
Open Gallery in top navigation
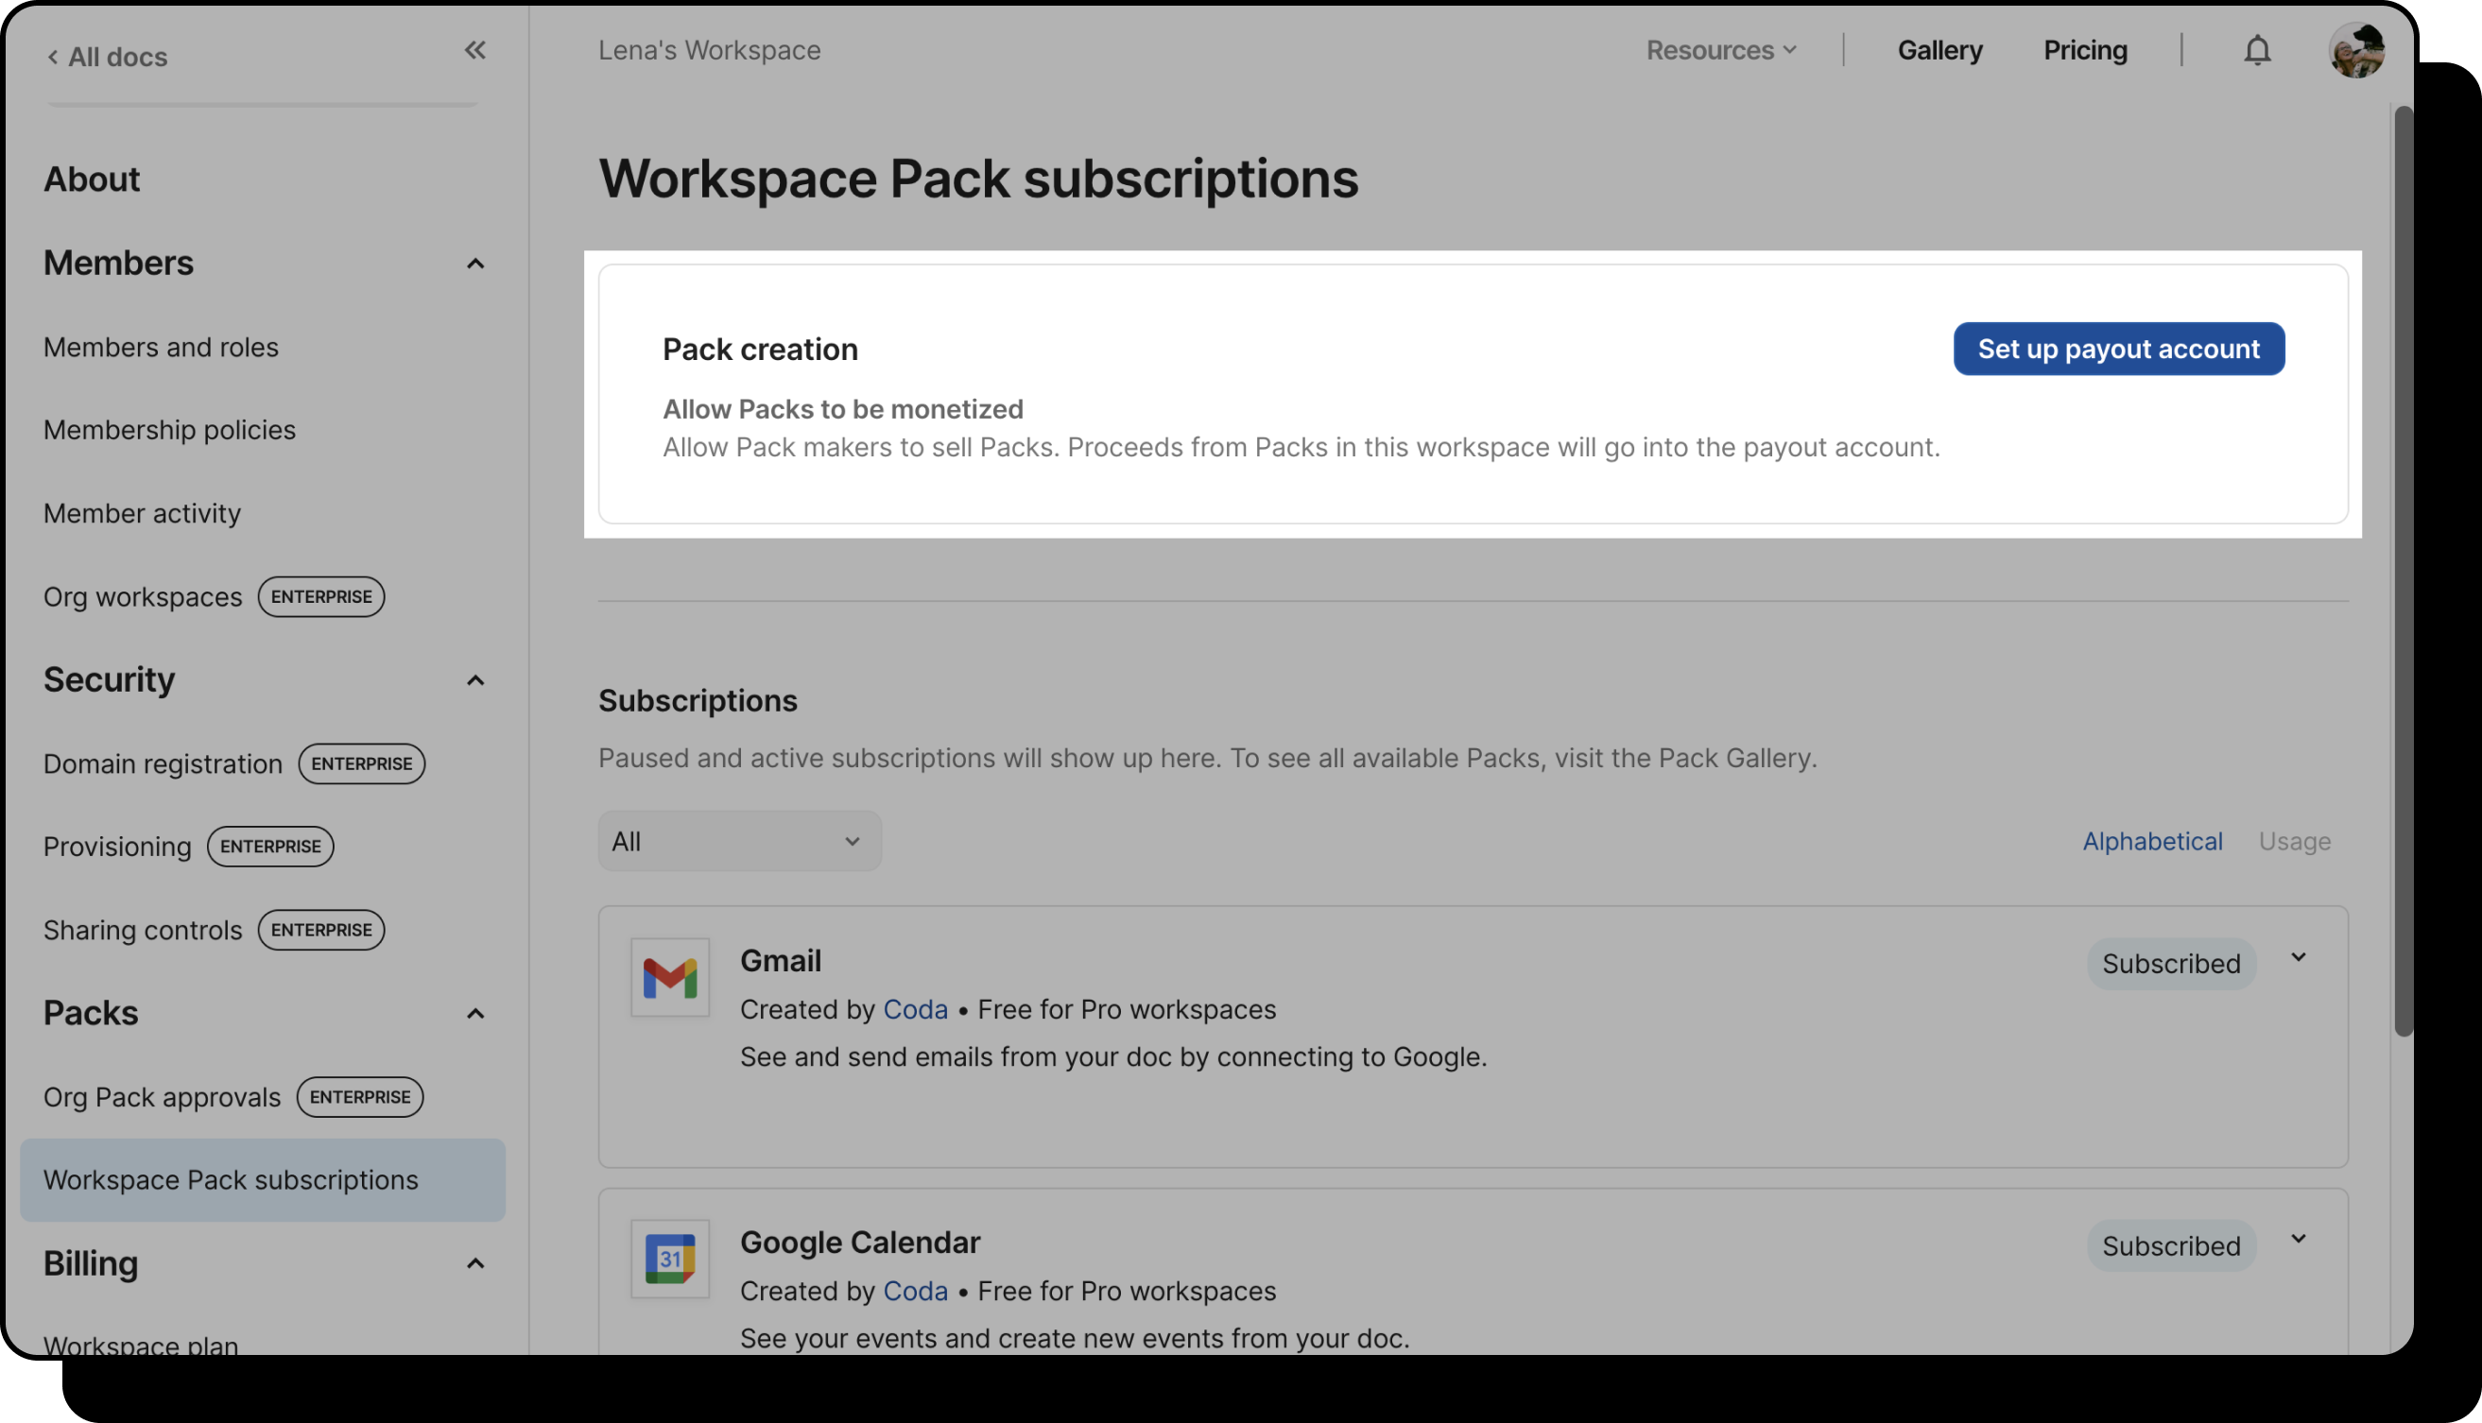point(1939,50)
